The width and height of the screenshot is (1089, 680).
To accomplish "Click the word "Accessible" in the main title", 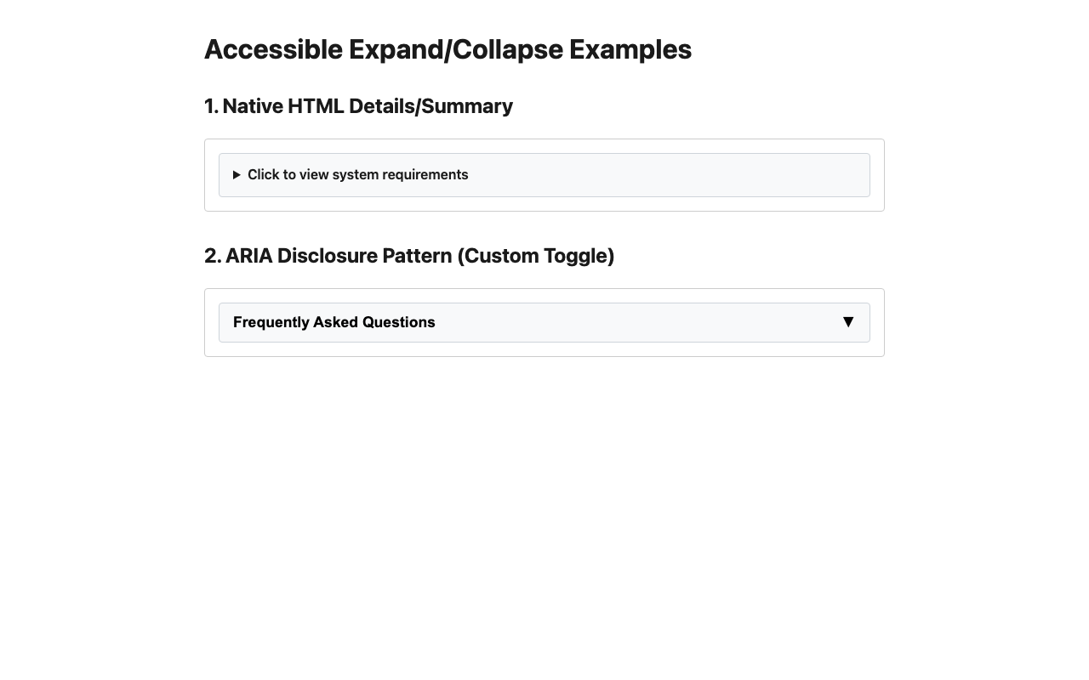I will tap(273, 49).
